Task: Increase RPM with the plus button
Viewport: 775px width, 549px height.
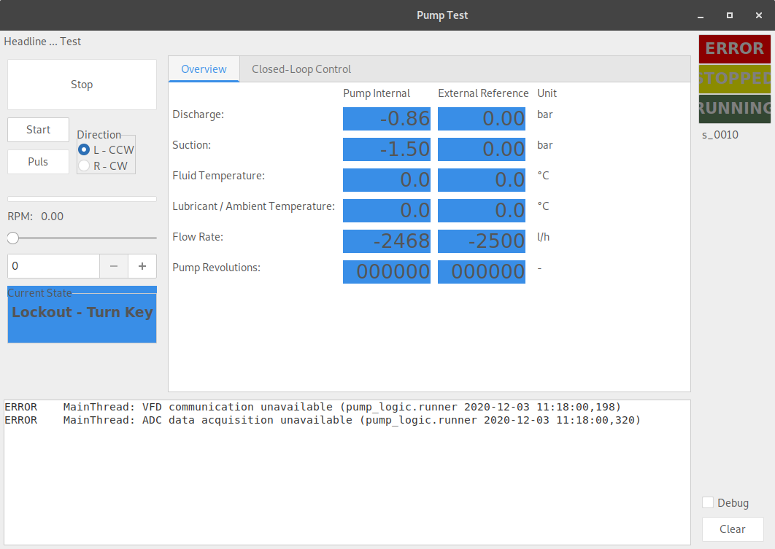Action: [x=142, y=266]
